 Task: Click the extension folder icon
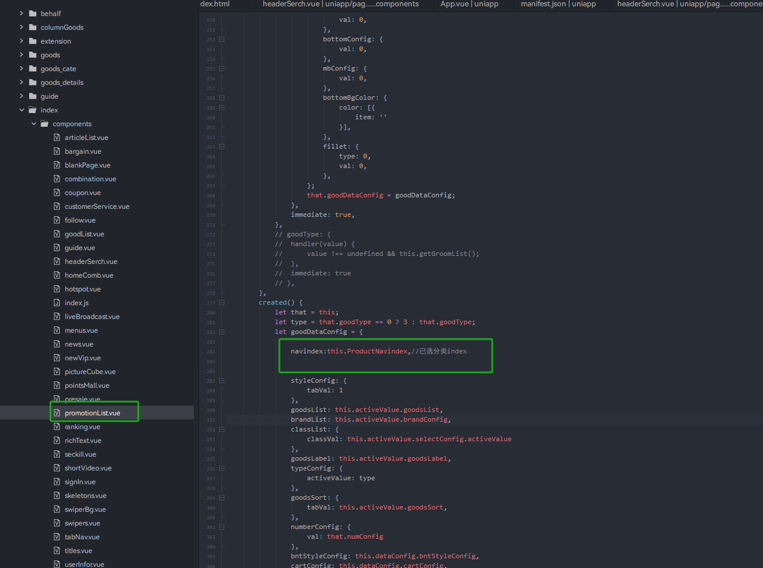[x=33, y=41]
